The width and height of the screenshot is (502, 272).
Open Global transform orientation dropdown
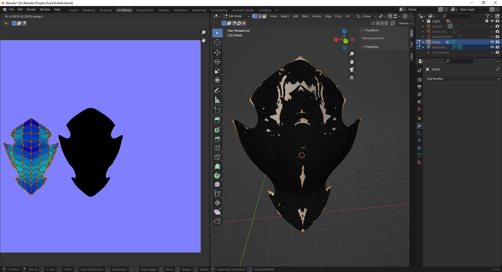366,16
